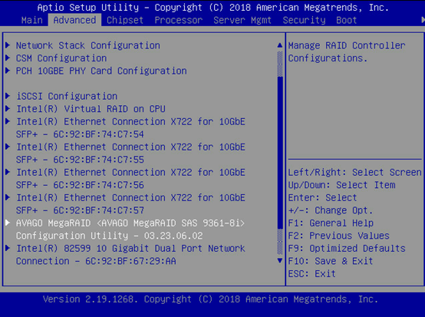Click the scroll up arrow on scrollbar
Image resolution: width=425 pixels, height=317 pixels.
point(280,45)
